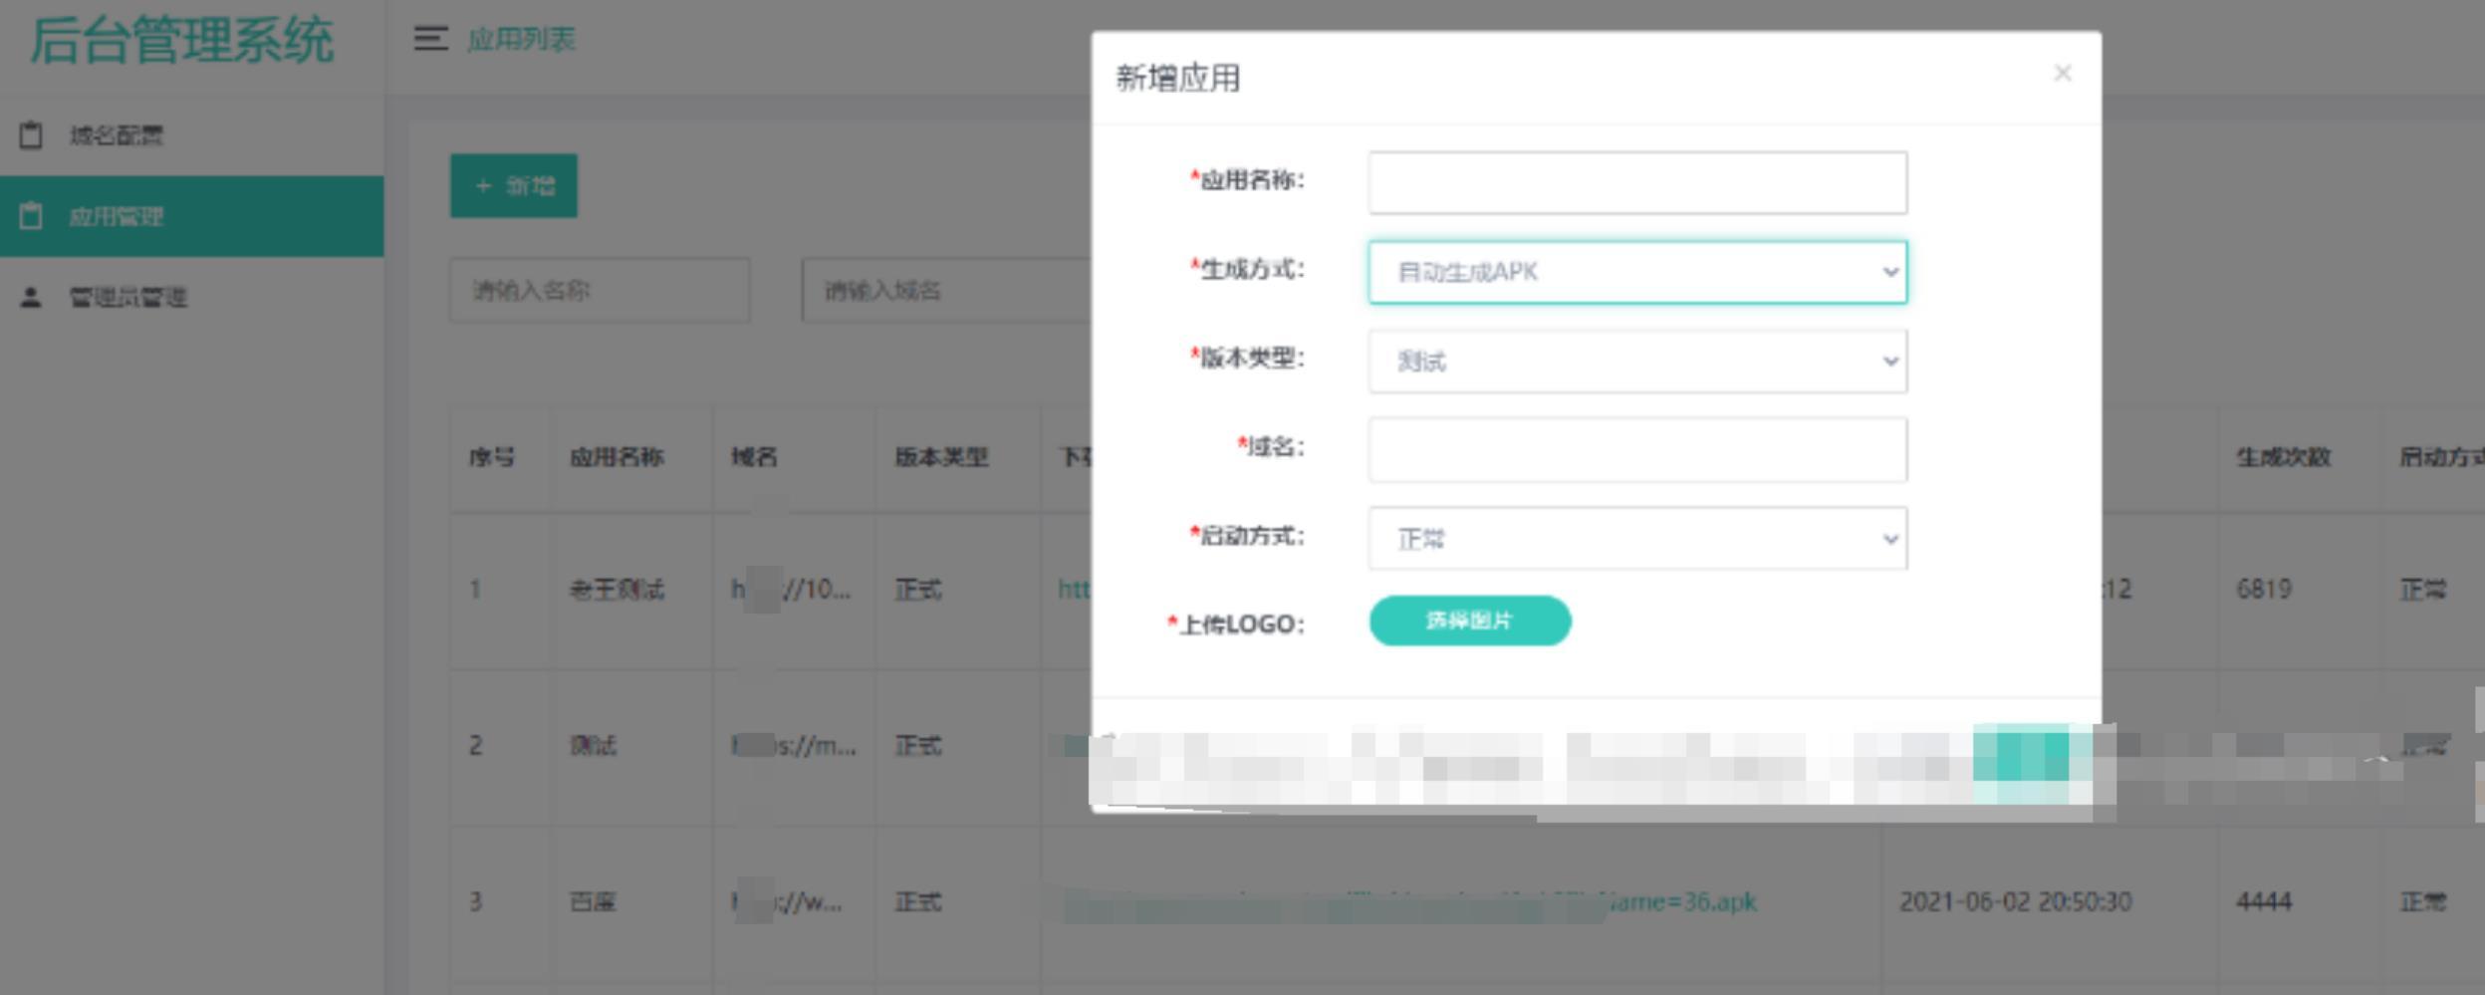Click the 域名 column header
Screen dimensions: 2485x995
[x=754, y=457]
